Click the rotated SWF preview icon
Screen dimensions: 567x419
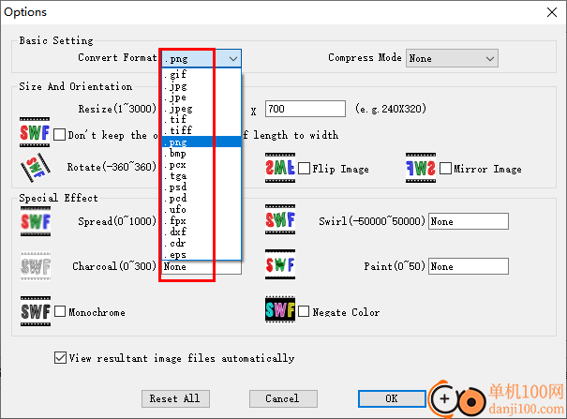[35, 168]
